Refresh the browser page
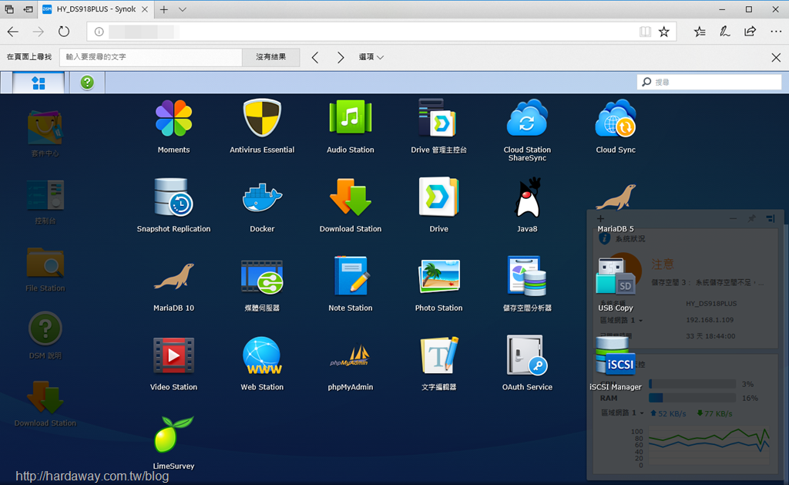Viewport: 789px width, 485px height. (x=64, y=32)
